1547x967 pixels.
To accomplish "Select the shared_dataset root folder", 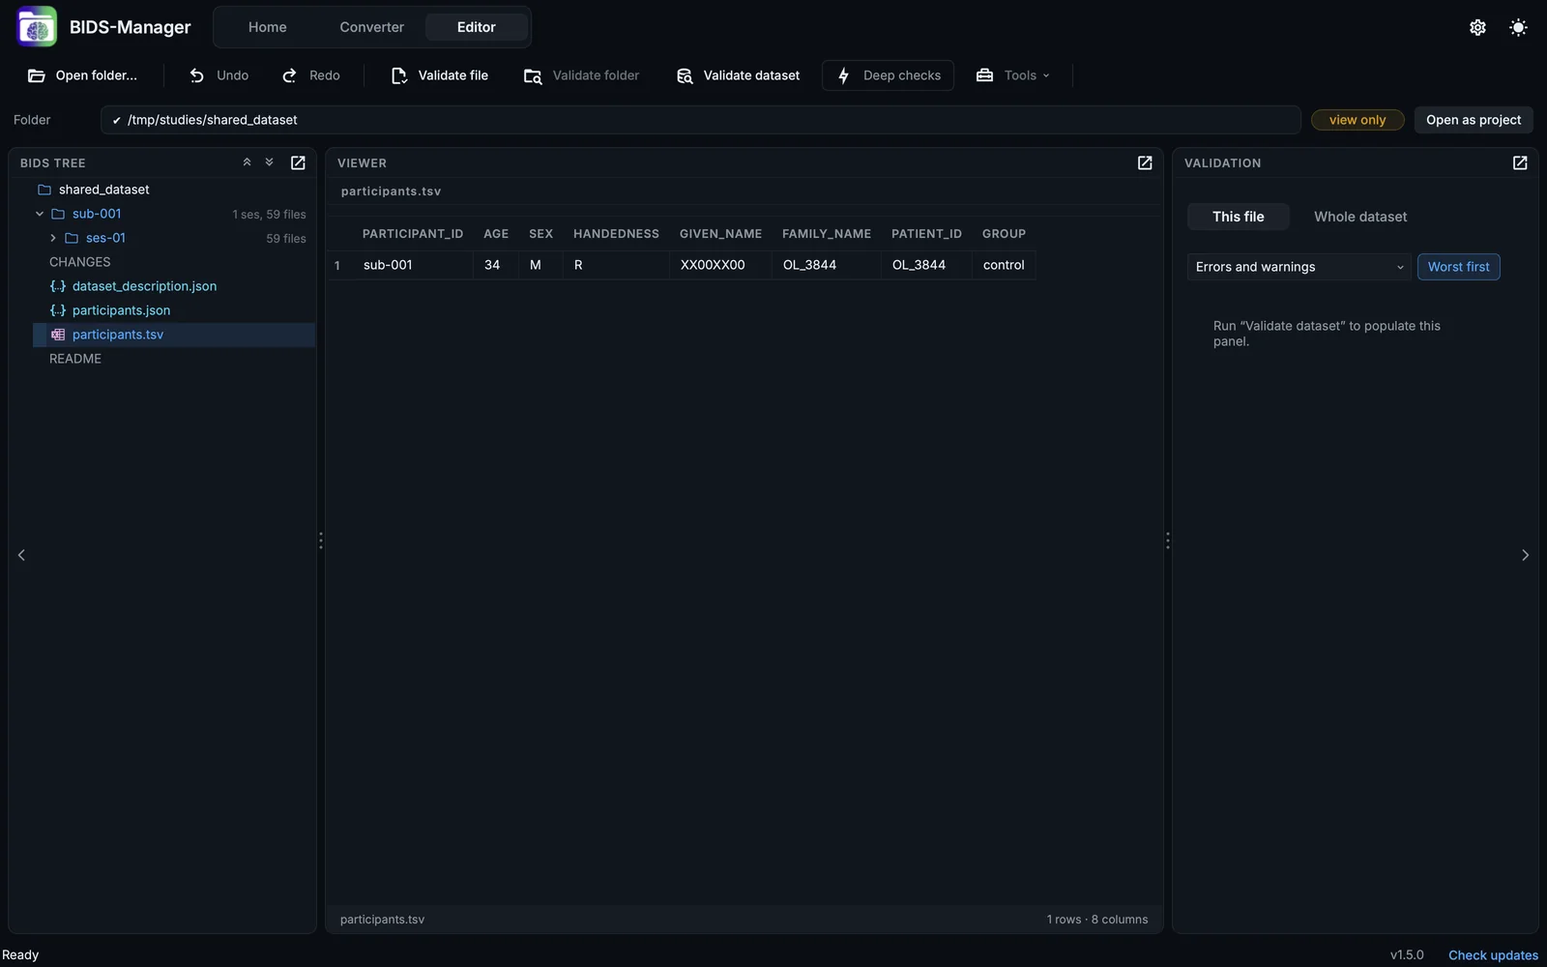I will point(103,190).
